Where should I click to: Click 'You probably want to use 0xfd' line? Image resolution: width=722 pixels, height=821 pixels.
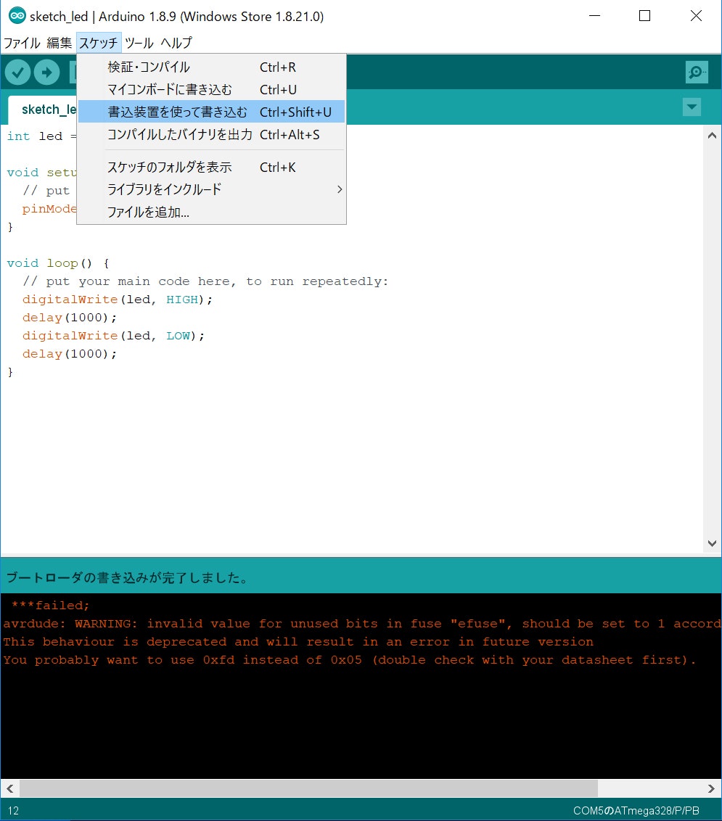[350, 660]
